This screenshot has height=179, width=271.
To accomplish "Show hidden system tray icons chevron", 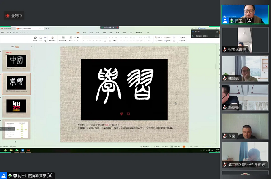I will (201, 151).
